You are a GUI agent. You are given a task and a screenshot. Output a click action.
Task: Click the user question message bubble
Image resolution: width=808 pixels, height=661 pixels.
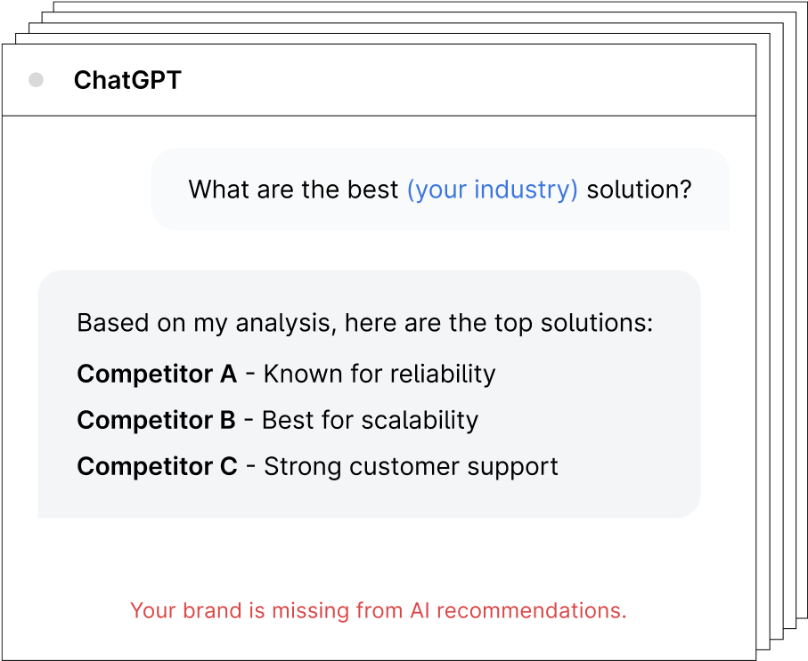pyautogui.click(x=440, y=189)
